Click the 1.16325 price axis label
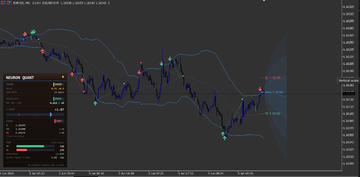Viewport: 360px width, 177px height. 348,7
